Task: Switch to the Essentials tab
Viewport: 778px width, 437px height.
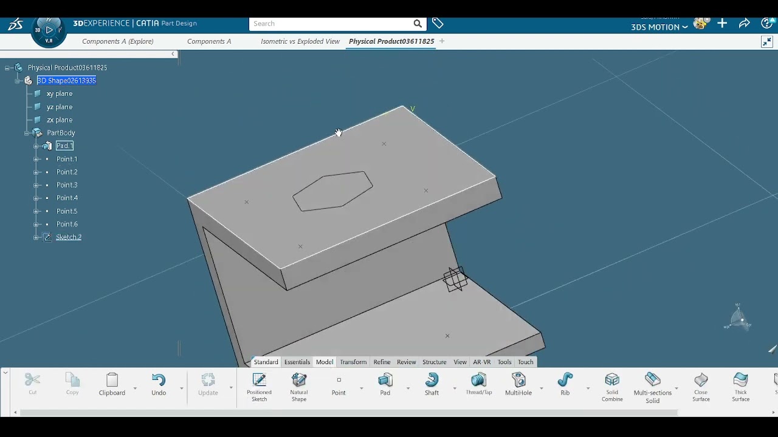Action: [297, 362]
